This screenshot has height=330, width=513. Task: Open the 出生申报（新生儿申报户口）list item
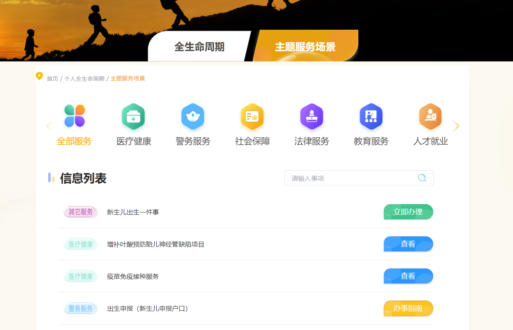[x=147, y=309]
